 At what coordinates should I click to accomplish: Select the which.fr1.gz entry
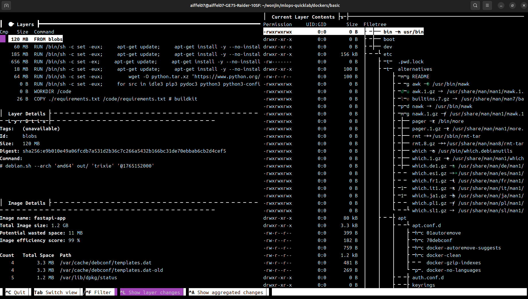tap(468, 181)
